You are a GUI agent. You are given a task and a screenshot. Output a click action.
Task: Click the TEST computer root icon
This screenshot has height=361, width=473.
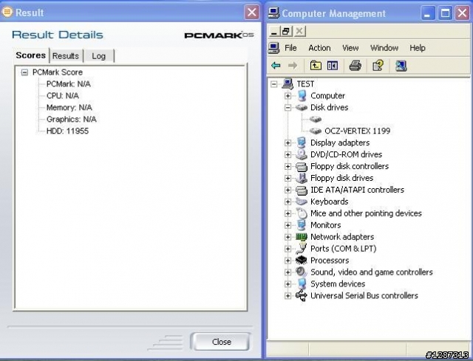tap(287, 83)
